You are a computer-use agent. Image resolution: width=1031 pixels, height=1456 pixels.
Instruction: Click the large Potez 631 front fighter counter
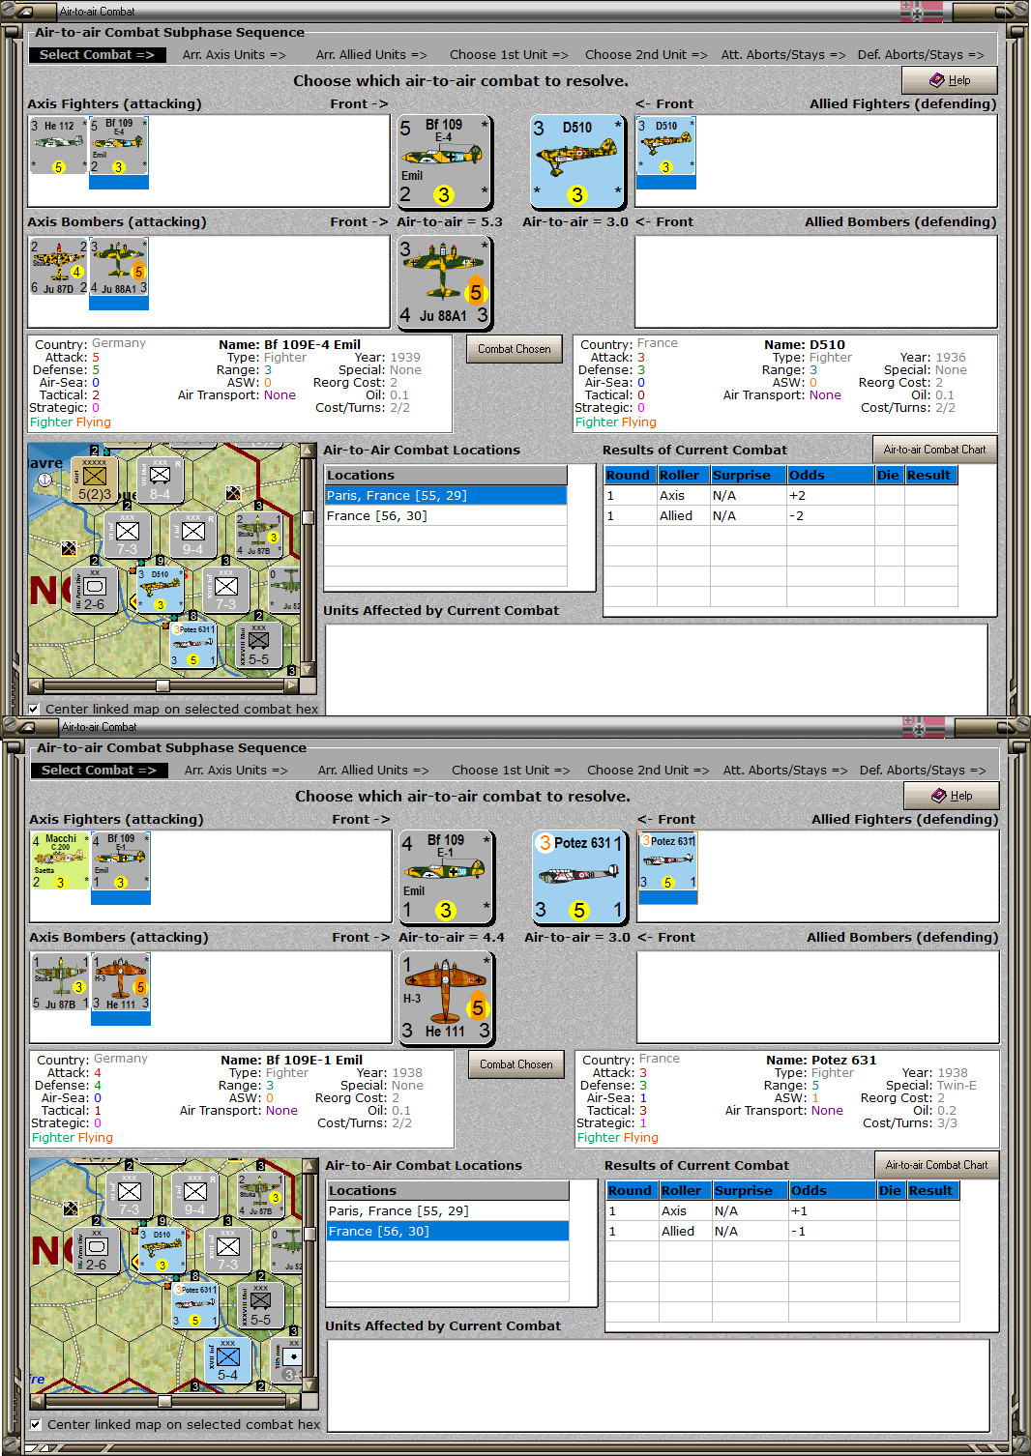579,876
